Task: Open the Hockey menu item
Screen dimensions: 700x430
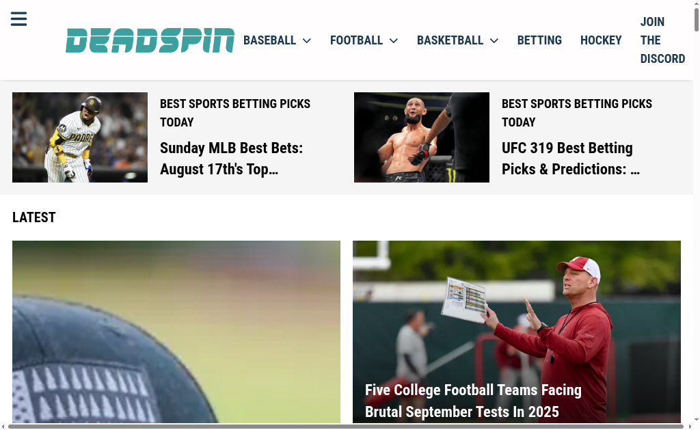Action: coord(601,40)
